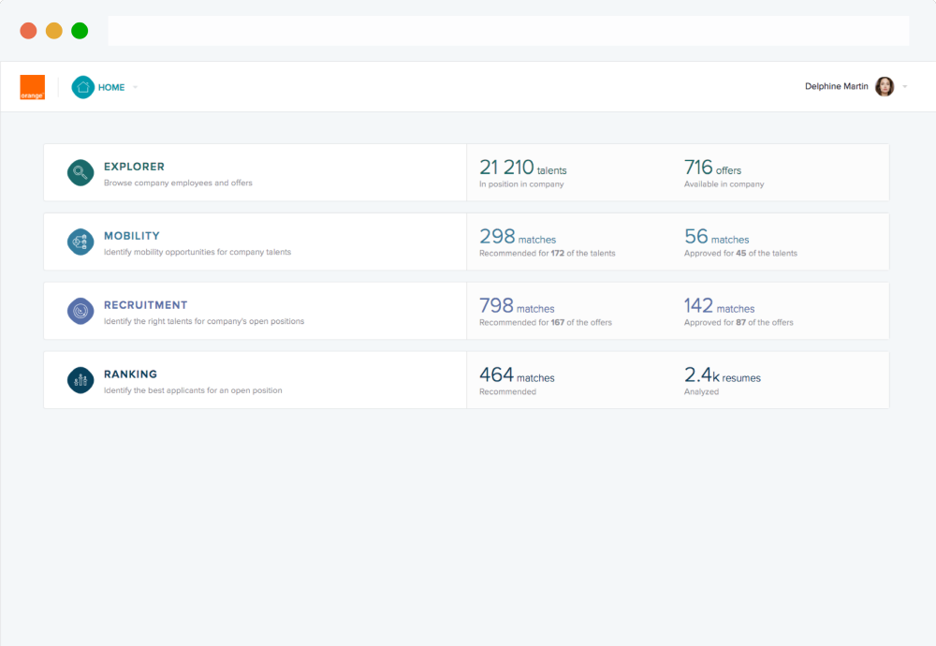The image size is (936, 646).
Task: Click the browser address bar field
Action: coord(508,31)
